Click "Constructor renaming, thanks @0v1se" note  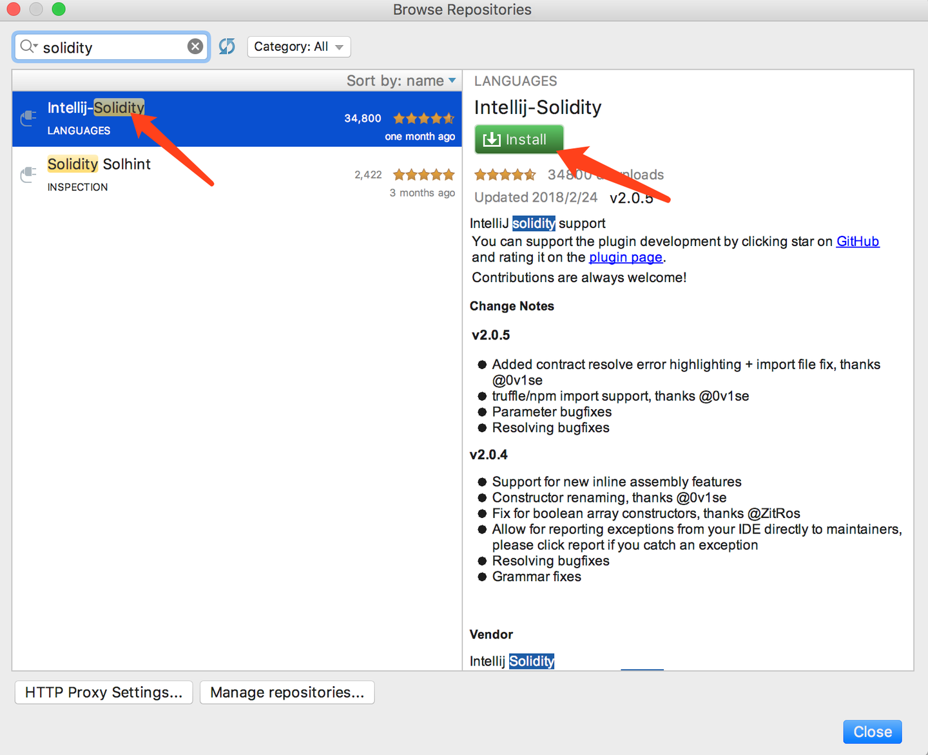point(610,498)
